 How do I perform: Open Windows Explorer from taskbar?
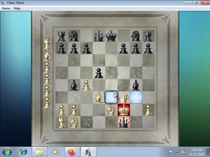[x=40, y=152]
